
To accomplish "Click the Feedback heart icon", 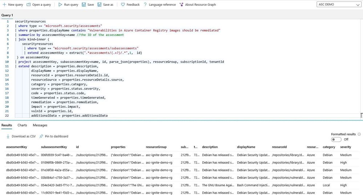I will click(x=123, y=5).
